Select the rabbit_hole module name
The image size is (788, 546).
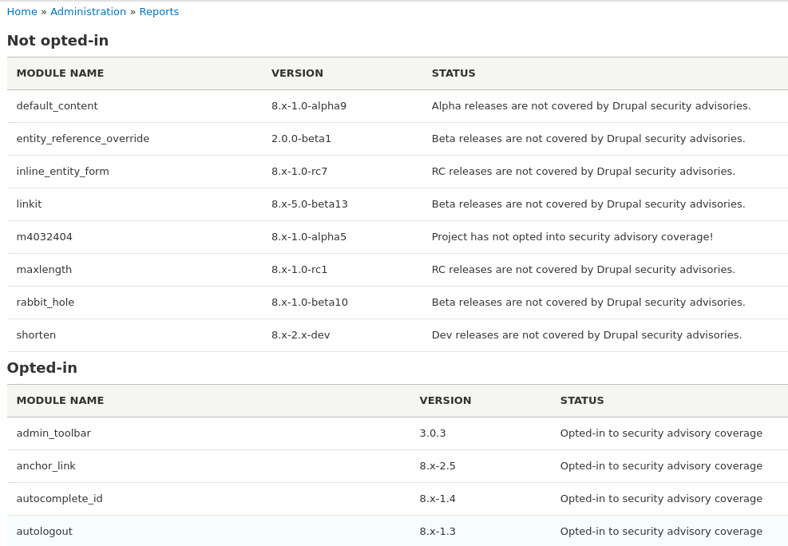(46, 303)
